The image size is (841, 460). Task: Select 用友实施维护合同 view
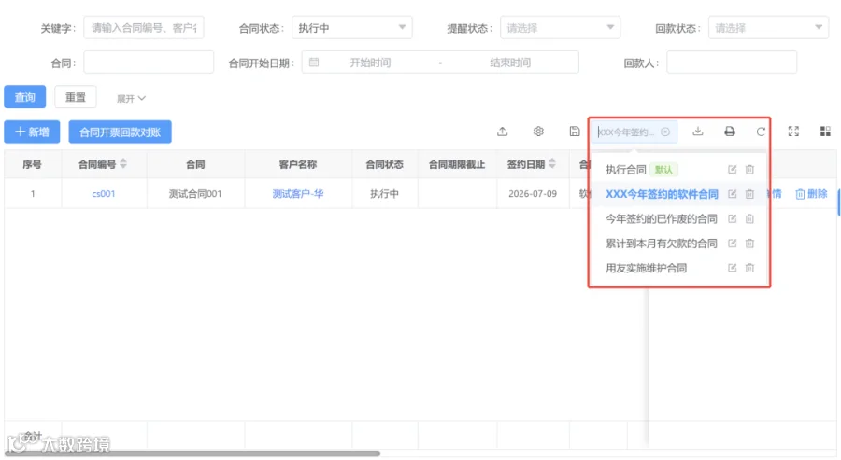click(646, 268)
